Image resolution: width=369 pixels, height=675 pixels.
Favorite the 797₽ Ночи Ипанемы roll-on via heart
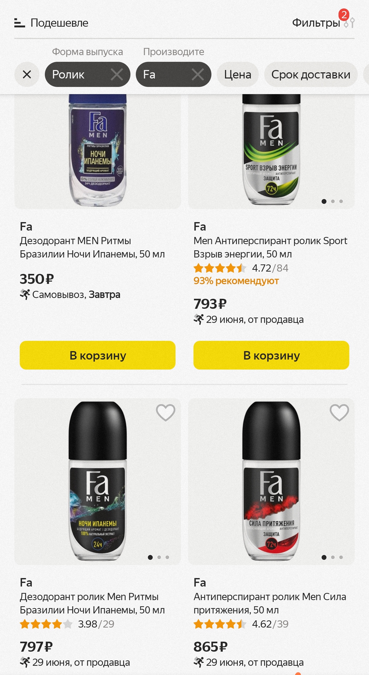point(166,412)
